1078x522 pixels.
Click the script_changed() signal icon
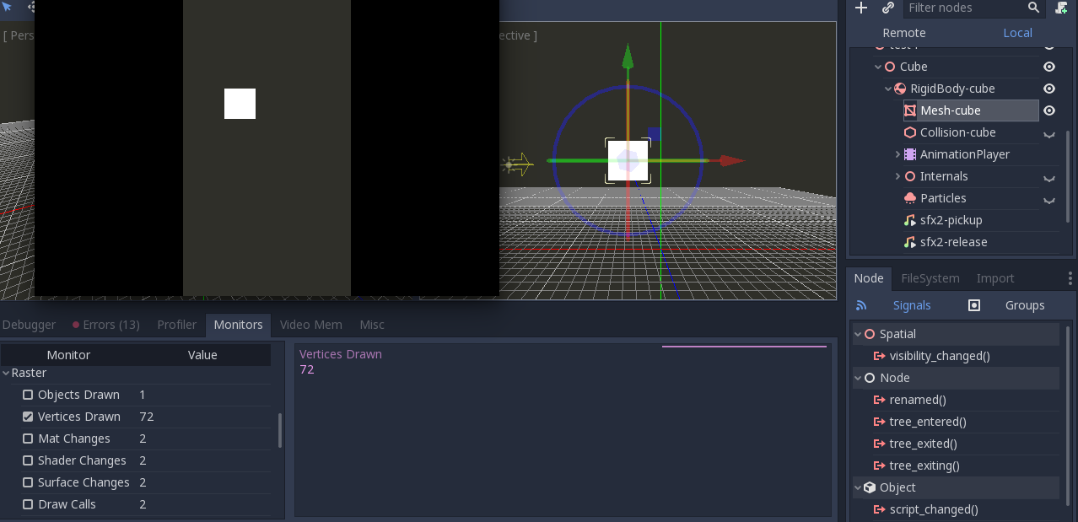click(x=880, y=509)
